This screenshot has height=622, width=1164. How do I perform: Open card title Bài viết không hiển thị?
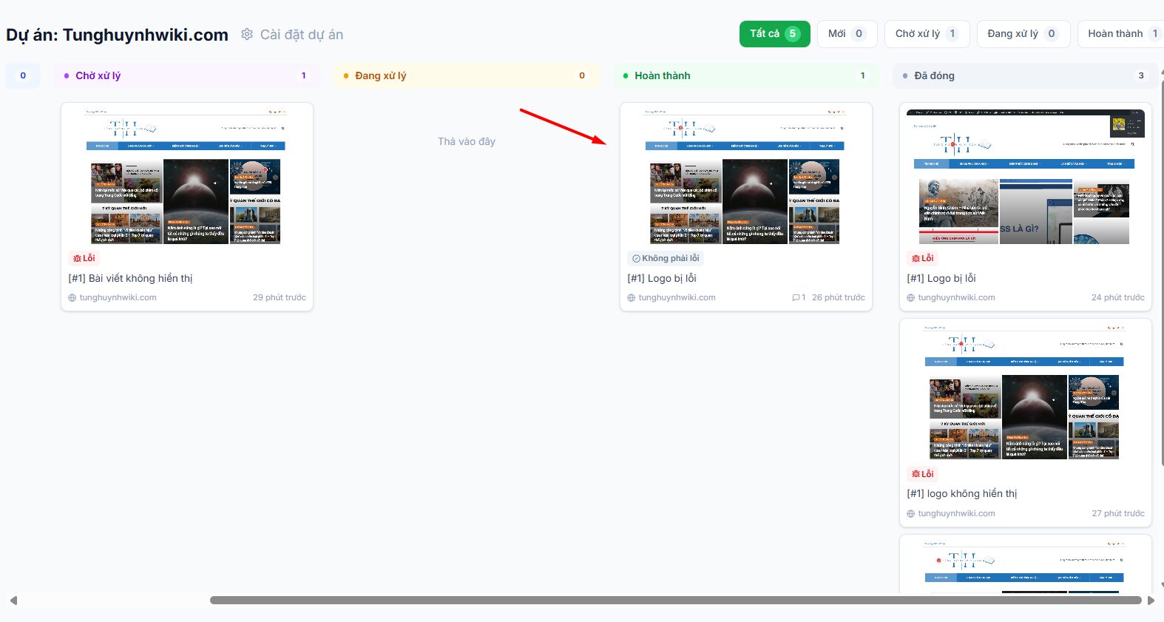[x=130, y=278]
